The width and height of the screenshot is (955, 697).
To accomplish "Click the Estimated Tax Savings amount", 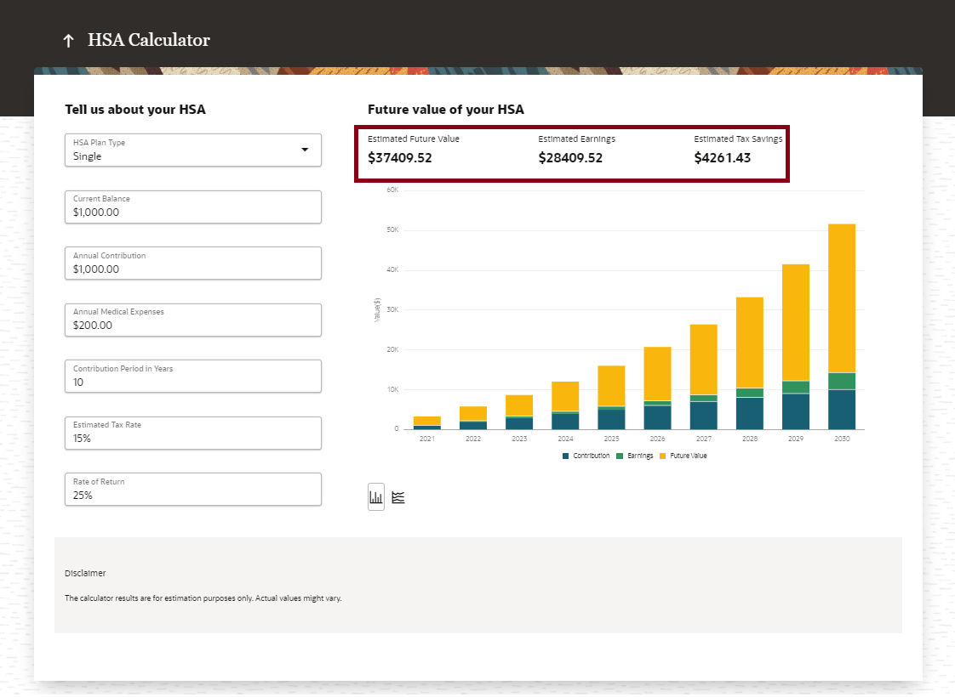I will 723,158.
